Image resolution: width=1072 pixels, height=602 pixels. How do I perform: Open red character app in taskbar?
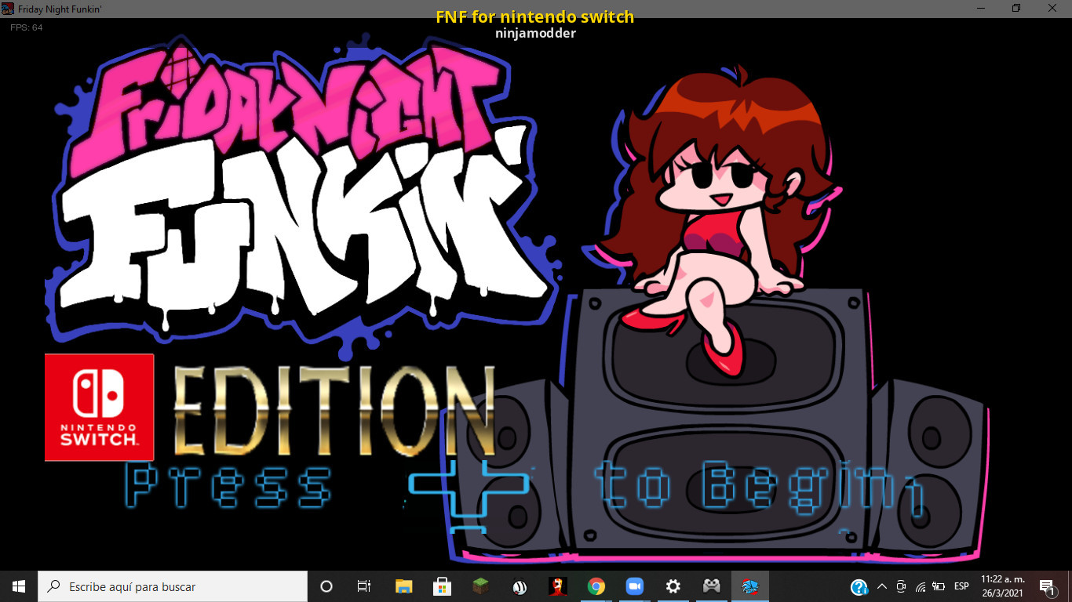tap(557, 586)
